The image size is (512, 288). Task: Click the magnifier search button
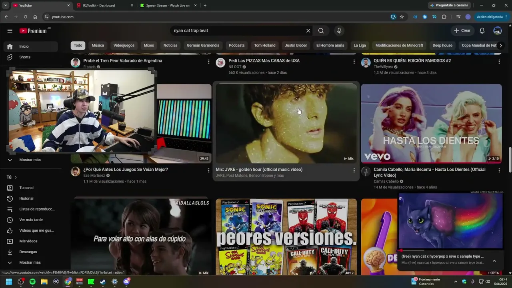coord(321,31)
